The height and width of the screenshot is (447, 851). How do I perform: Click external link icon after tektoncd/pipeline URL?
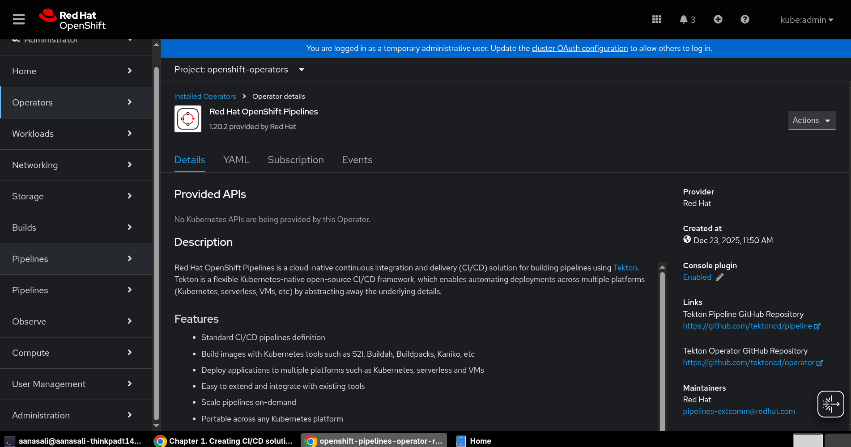817,327
